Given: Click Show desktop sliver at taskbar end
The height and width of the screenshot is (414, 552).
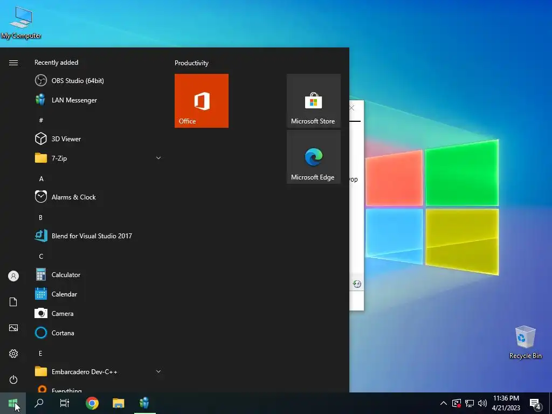Looking at the screenshot, I should pos(550,403).
